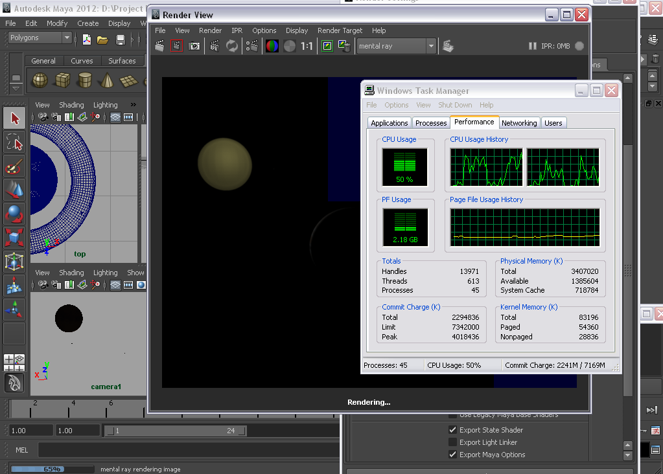Screen dimensions: 663x474
Task: Display the alpha channel using the gray circle icon
Action: (x=290, y=46)
